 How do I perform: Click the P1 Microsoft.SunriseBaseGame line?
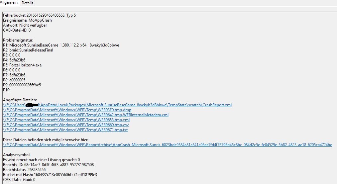pyautogui.click(x=61, y=45)
